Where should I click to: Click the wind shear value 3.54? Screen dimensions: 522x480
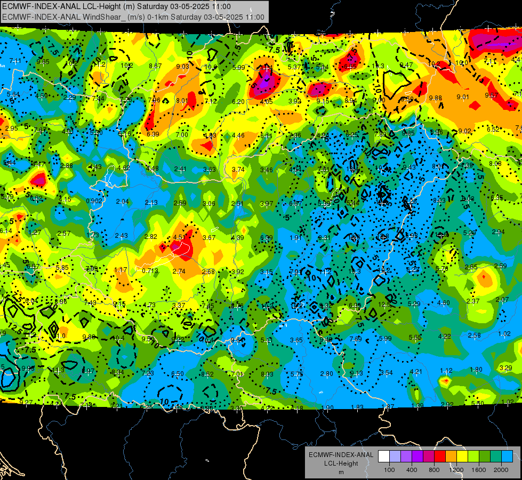[386, 372]
